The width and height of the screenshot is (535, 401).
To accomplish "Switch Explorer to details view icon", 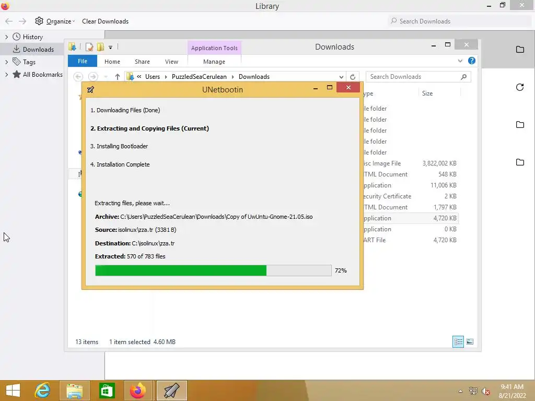I will [x=458, y=341].
